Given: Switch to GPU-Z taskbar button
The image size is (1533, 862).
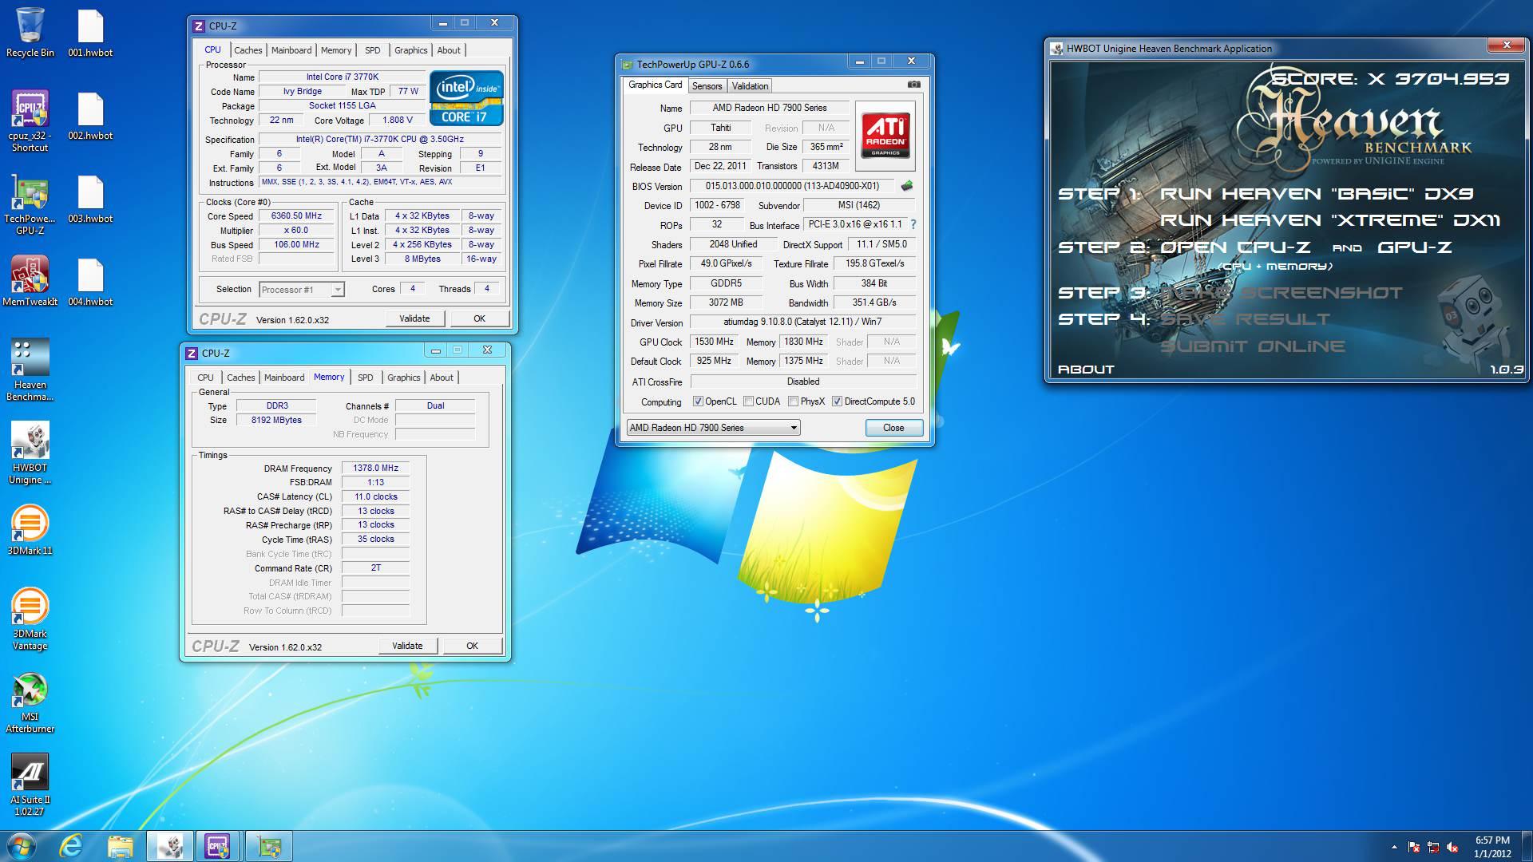Looking at the screenshot, I should coord(268,846).
